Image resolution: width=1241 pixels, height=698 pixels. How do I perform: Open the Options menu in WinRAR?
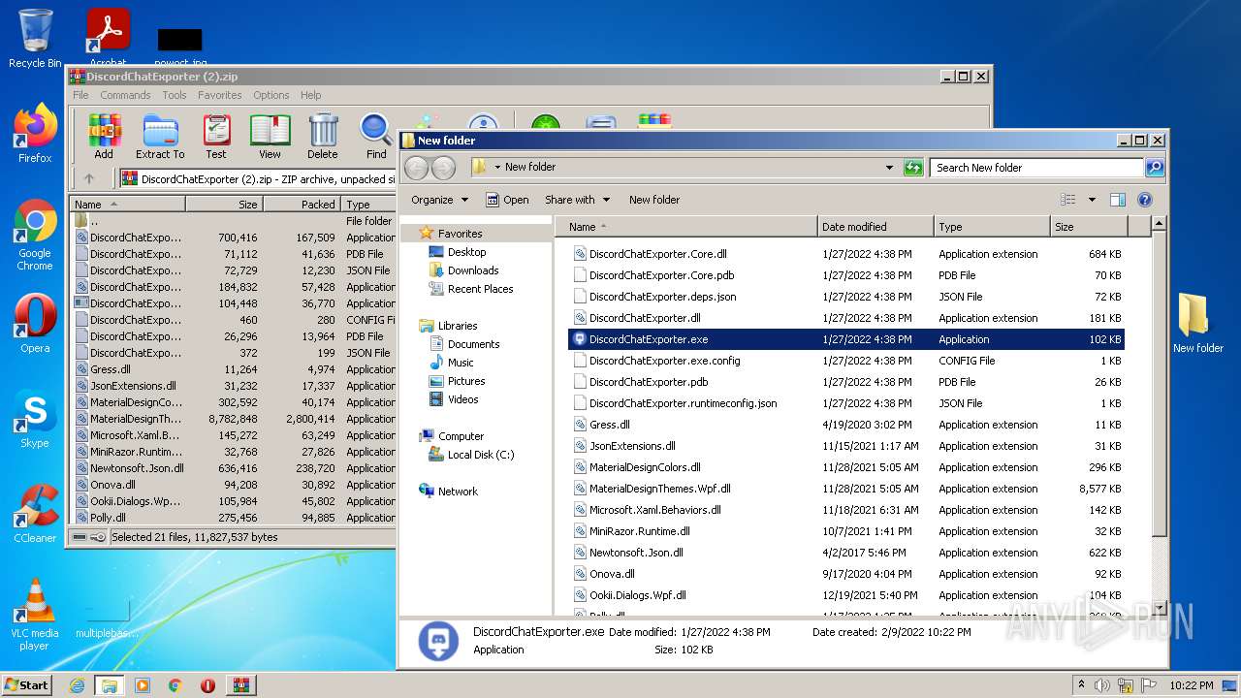click(271, 95)
